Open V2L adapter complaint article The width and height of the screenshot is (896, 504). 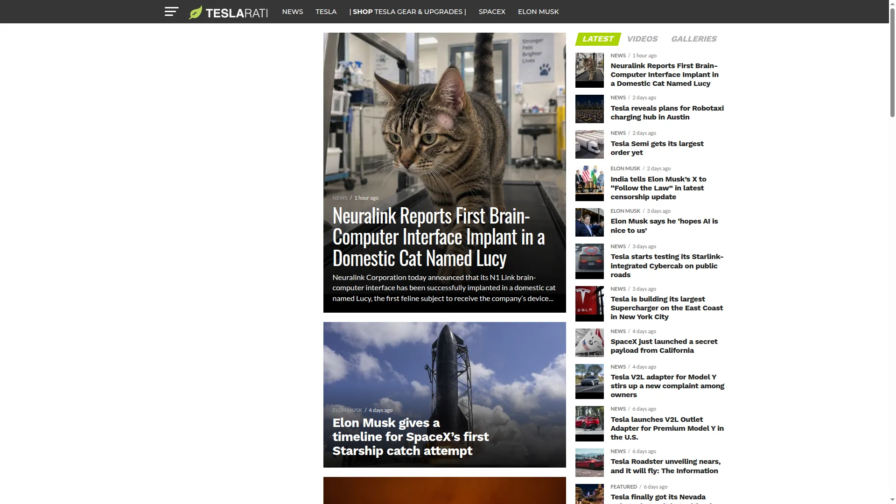pyautogui.click(x=667, y=386)
